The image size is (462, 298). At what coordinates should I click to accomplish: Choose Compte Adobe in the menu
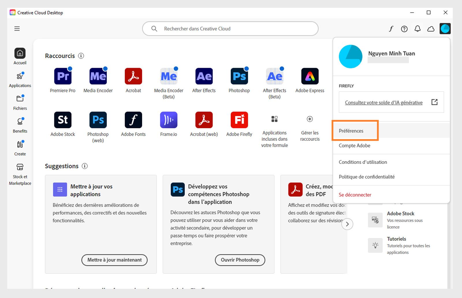355,146
